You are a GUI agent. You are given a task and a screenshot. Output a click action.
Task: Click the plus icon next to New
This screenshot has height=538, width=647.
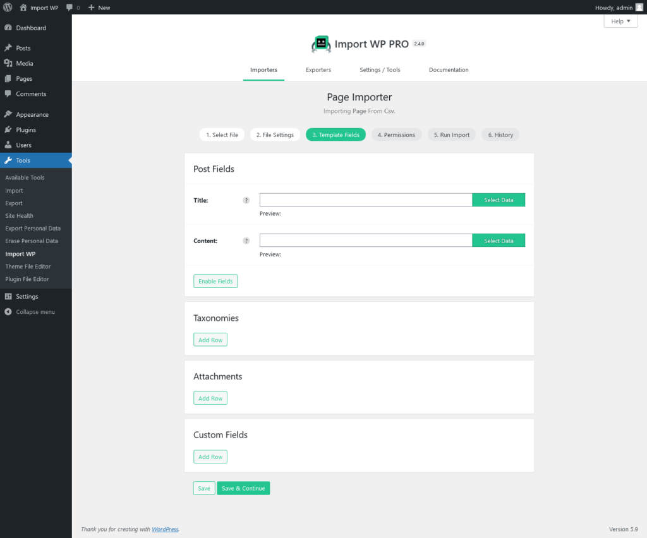point(91,8)
